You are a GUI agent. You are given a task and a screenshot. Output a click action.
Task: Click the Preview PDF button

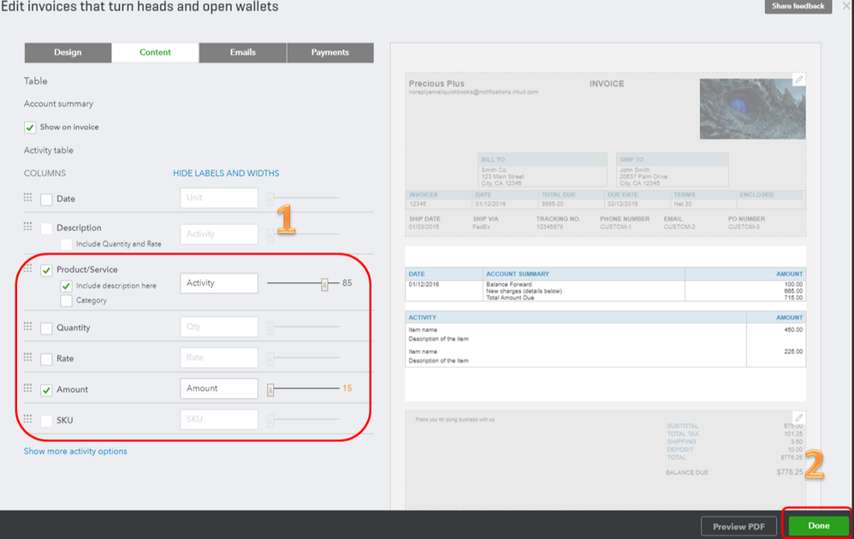point(738,526)
